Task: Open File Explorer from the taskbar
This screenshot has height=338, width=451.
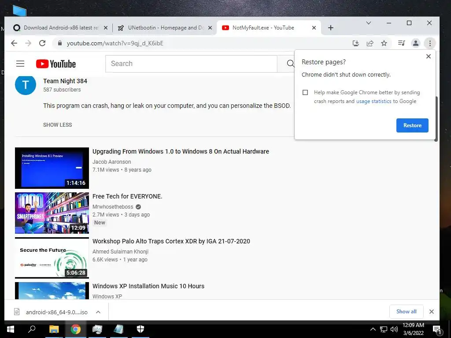Action: [x=54, y=329]
